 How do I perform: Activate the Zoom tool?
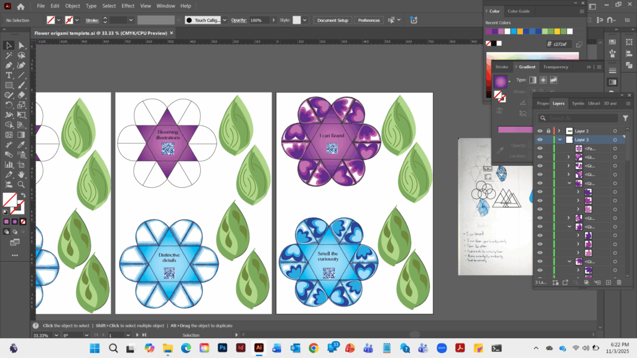pyautogui.click(x=21, y=184)
